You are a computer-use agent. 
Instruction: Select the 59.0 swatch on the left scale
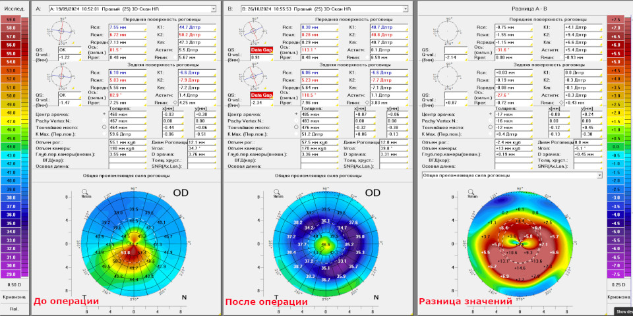pos(11,19)
